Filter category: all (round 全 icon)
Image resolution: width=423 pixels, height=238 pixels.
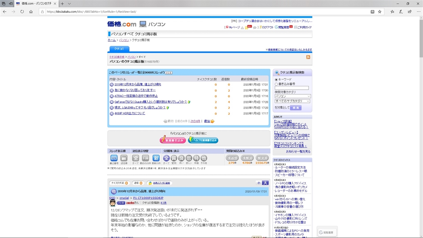[166, 158]
